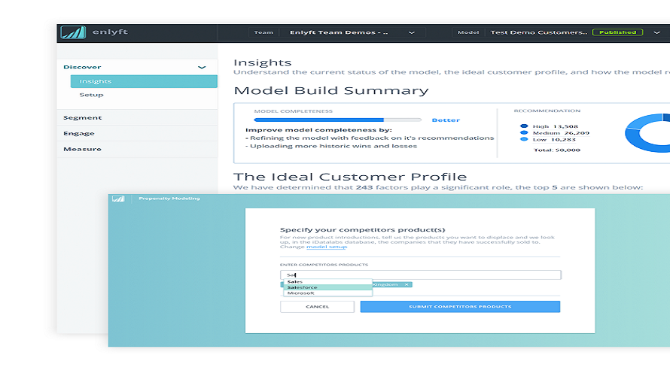Click the enlyft logo icon in header

[73, 32]
